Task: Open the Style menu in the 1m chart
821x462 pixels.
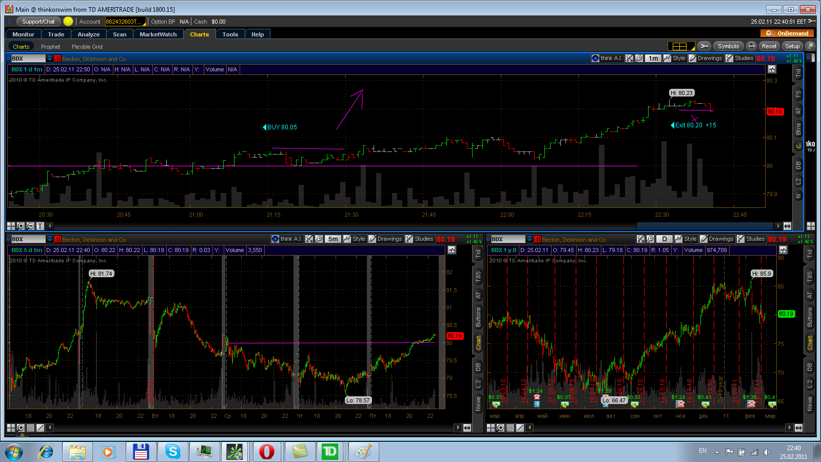Action: click(x=675, y=59)
